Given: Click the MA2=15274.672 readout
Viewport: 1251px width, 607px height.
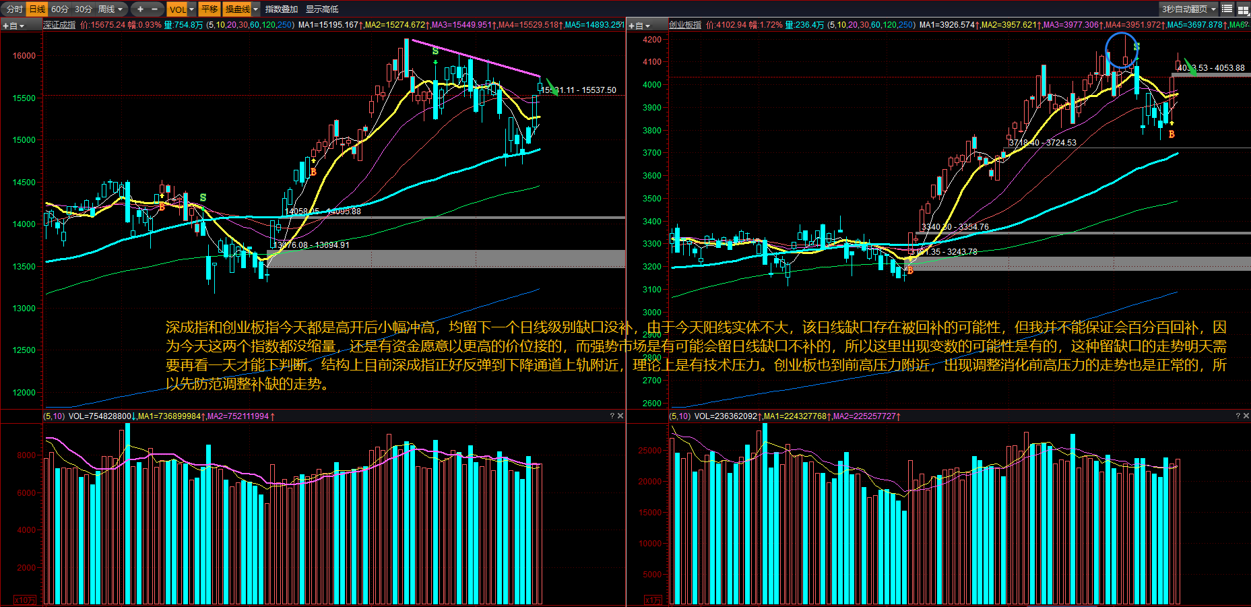Looking at the screenshot, I should coord(397,25).
